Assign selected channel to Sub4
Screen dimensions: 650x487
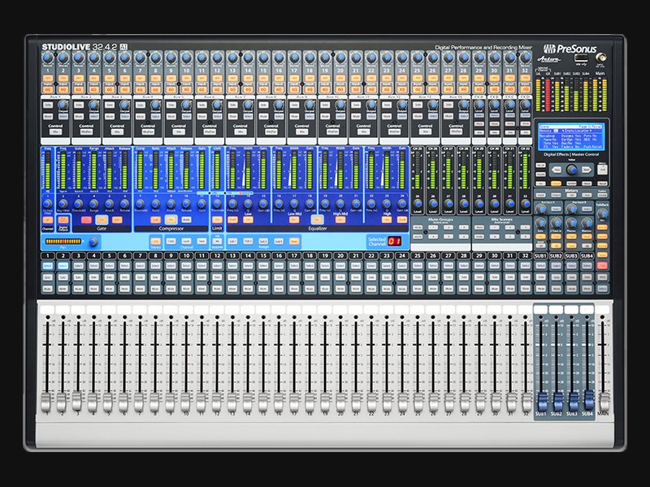pyautogui.click(x=279, y=241)
